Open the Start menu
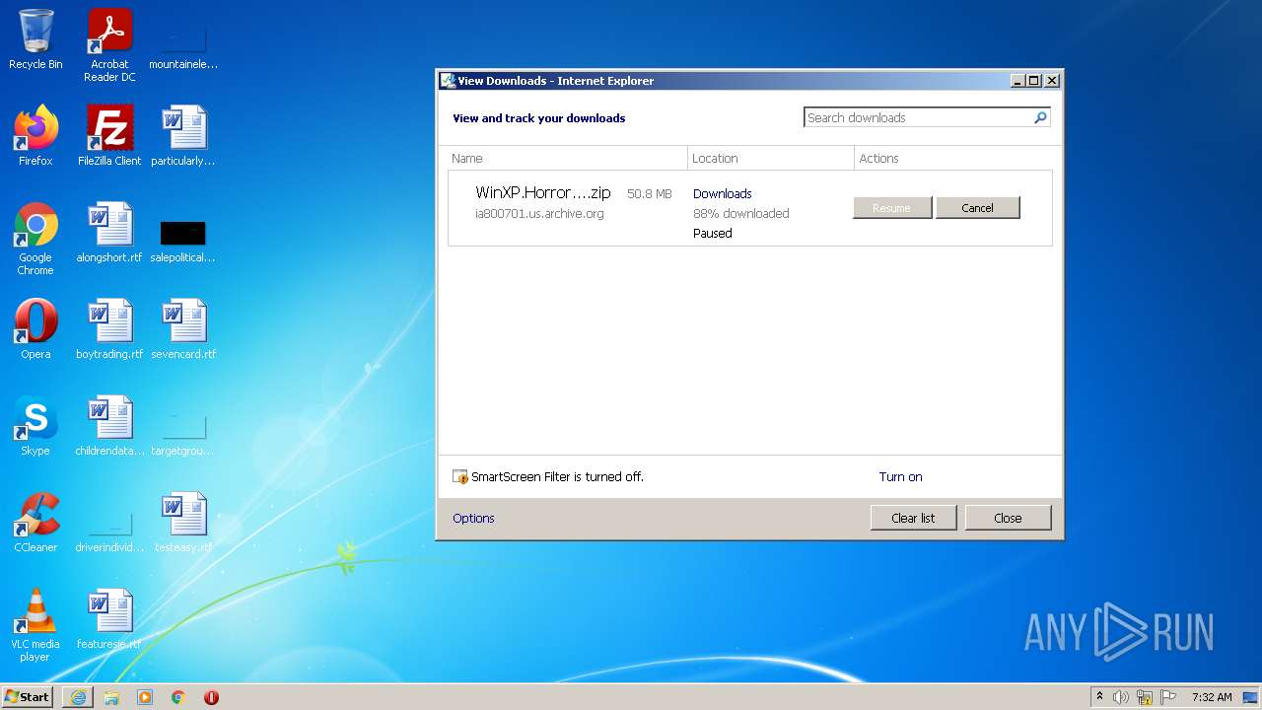This screenshot has width=1262, height=710. click(x=28, y=697)
